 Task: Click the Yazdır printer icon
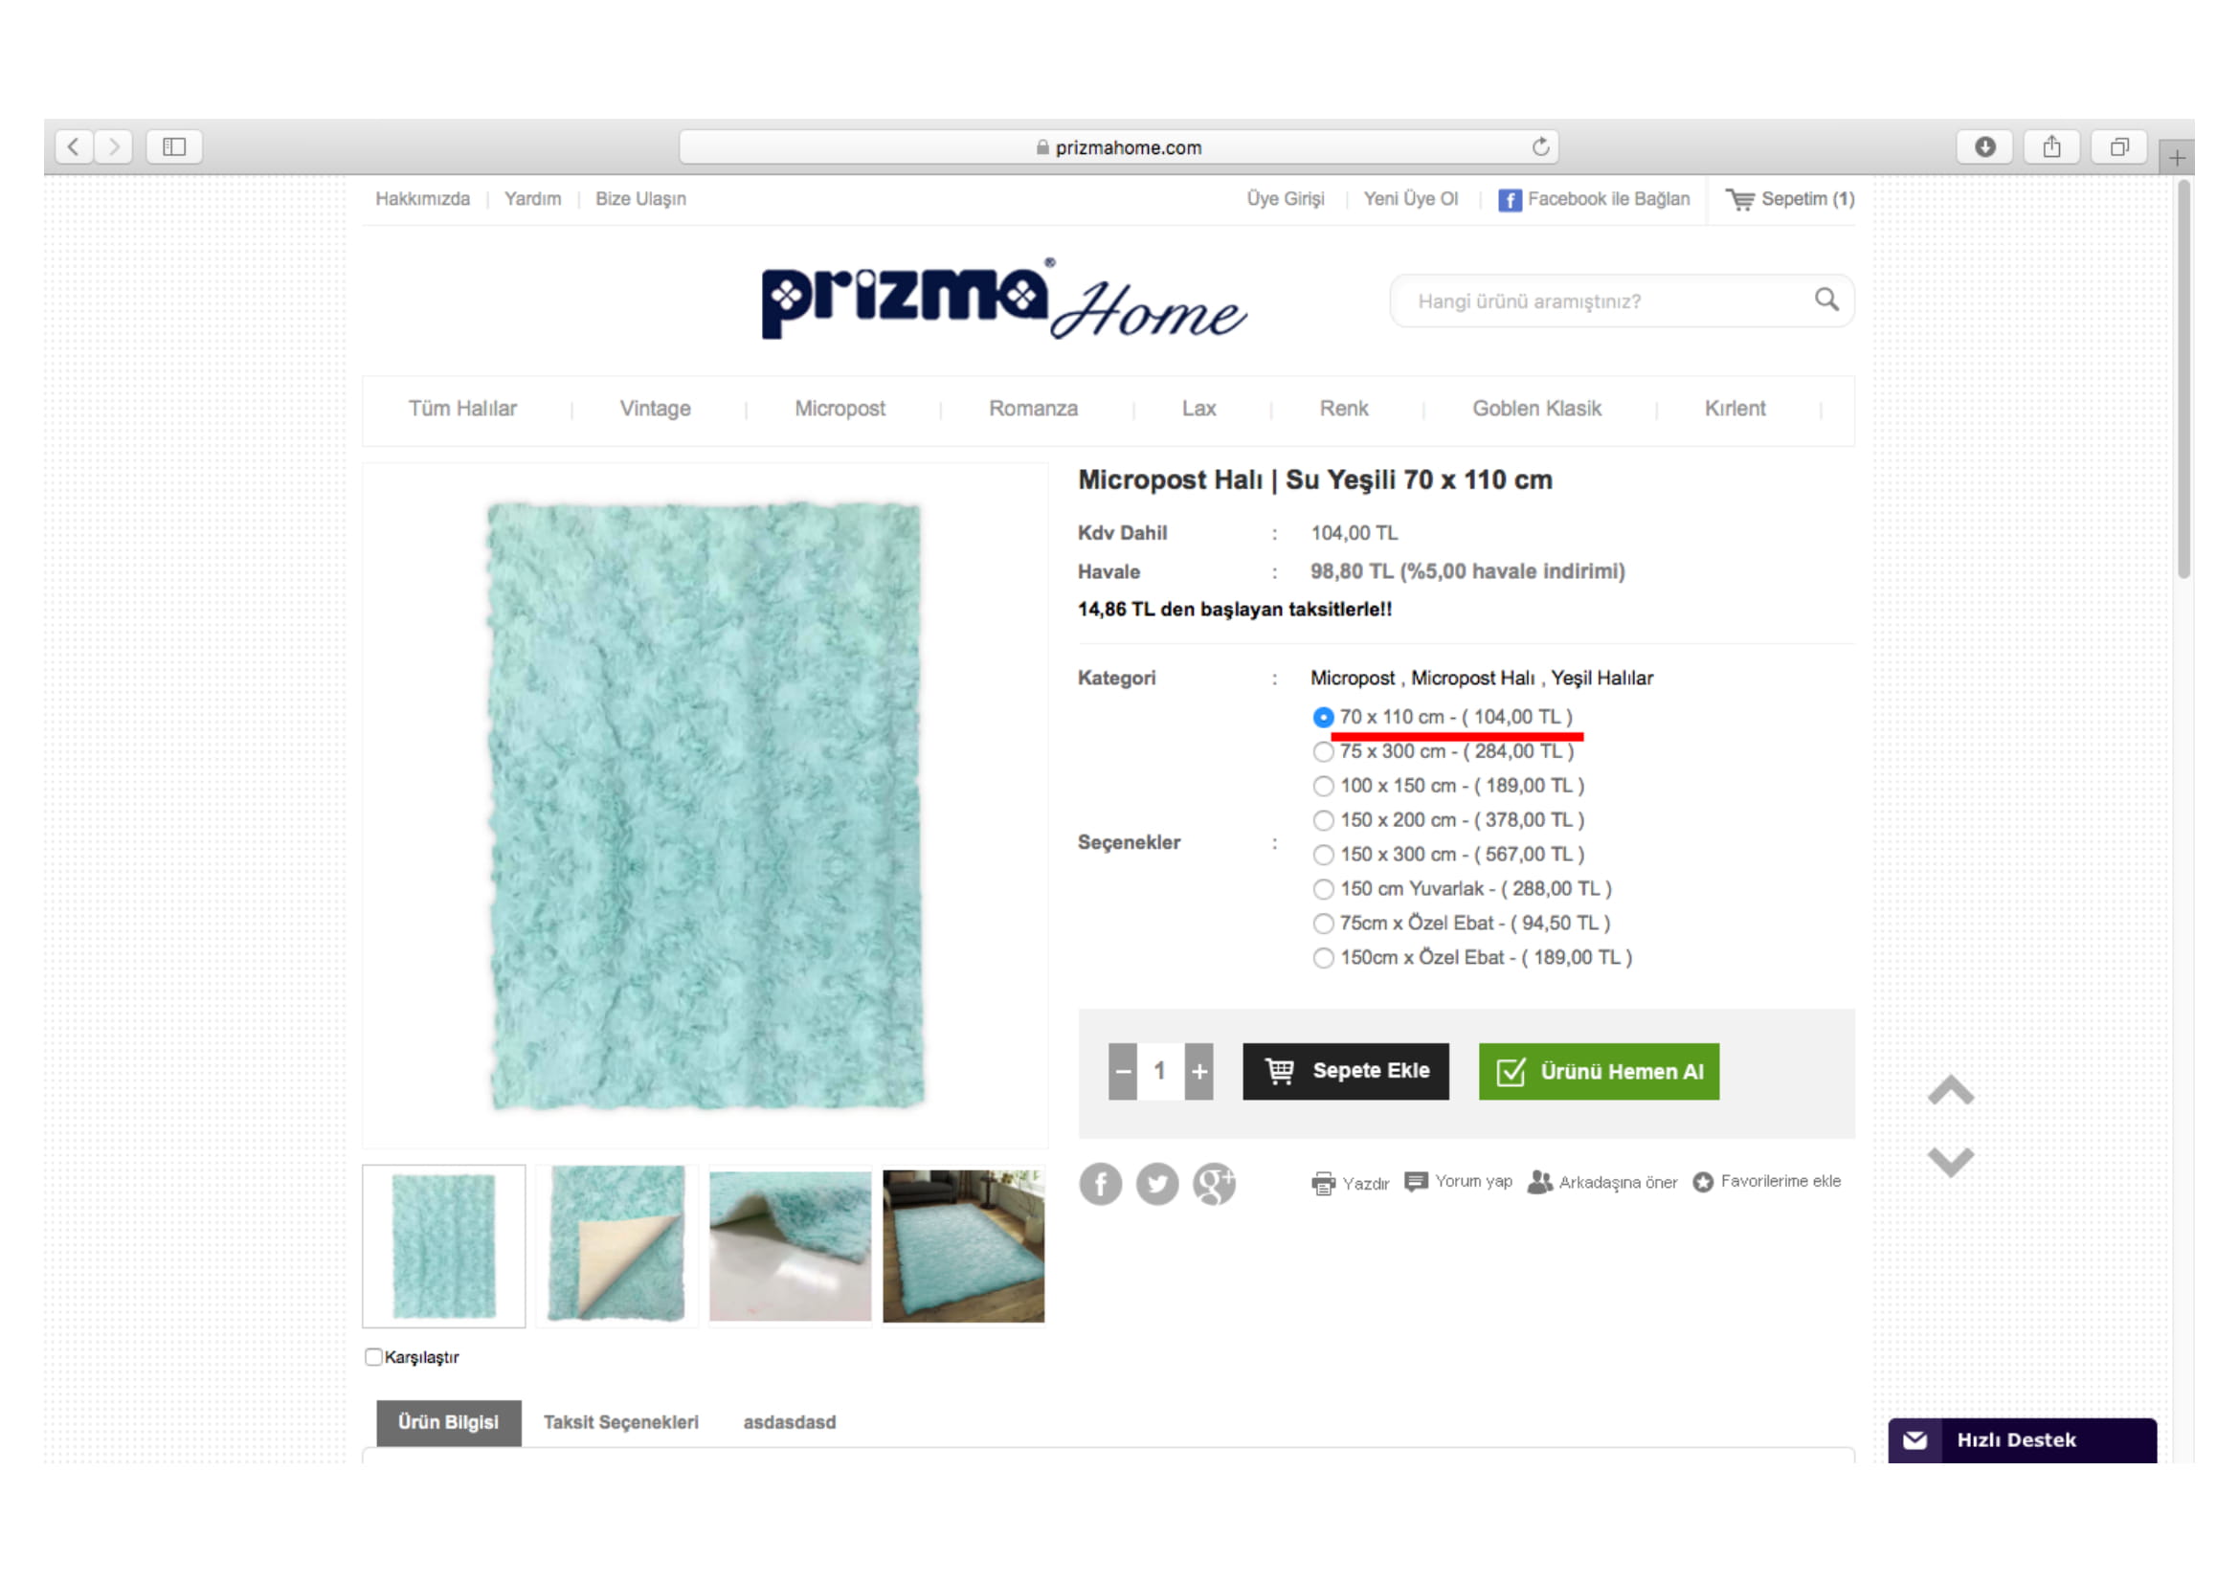1323,1183
